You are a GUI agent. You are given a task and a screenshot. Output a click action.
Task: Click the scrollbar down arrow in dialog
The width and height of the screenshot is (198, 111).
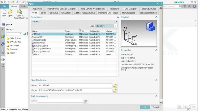tap(161, 103)
